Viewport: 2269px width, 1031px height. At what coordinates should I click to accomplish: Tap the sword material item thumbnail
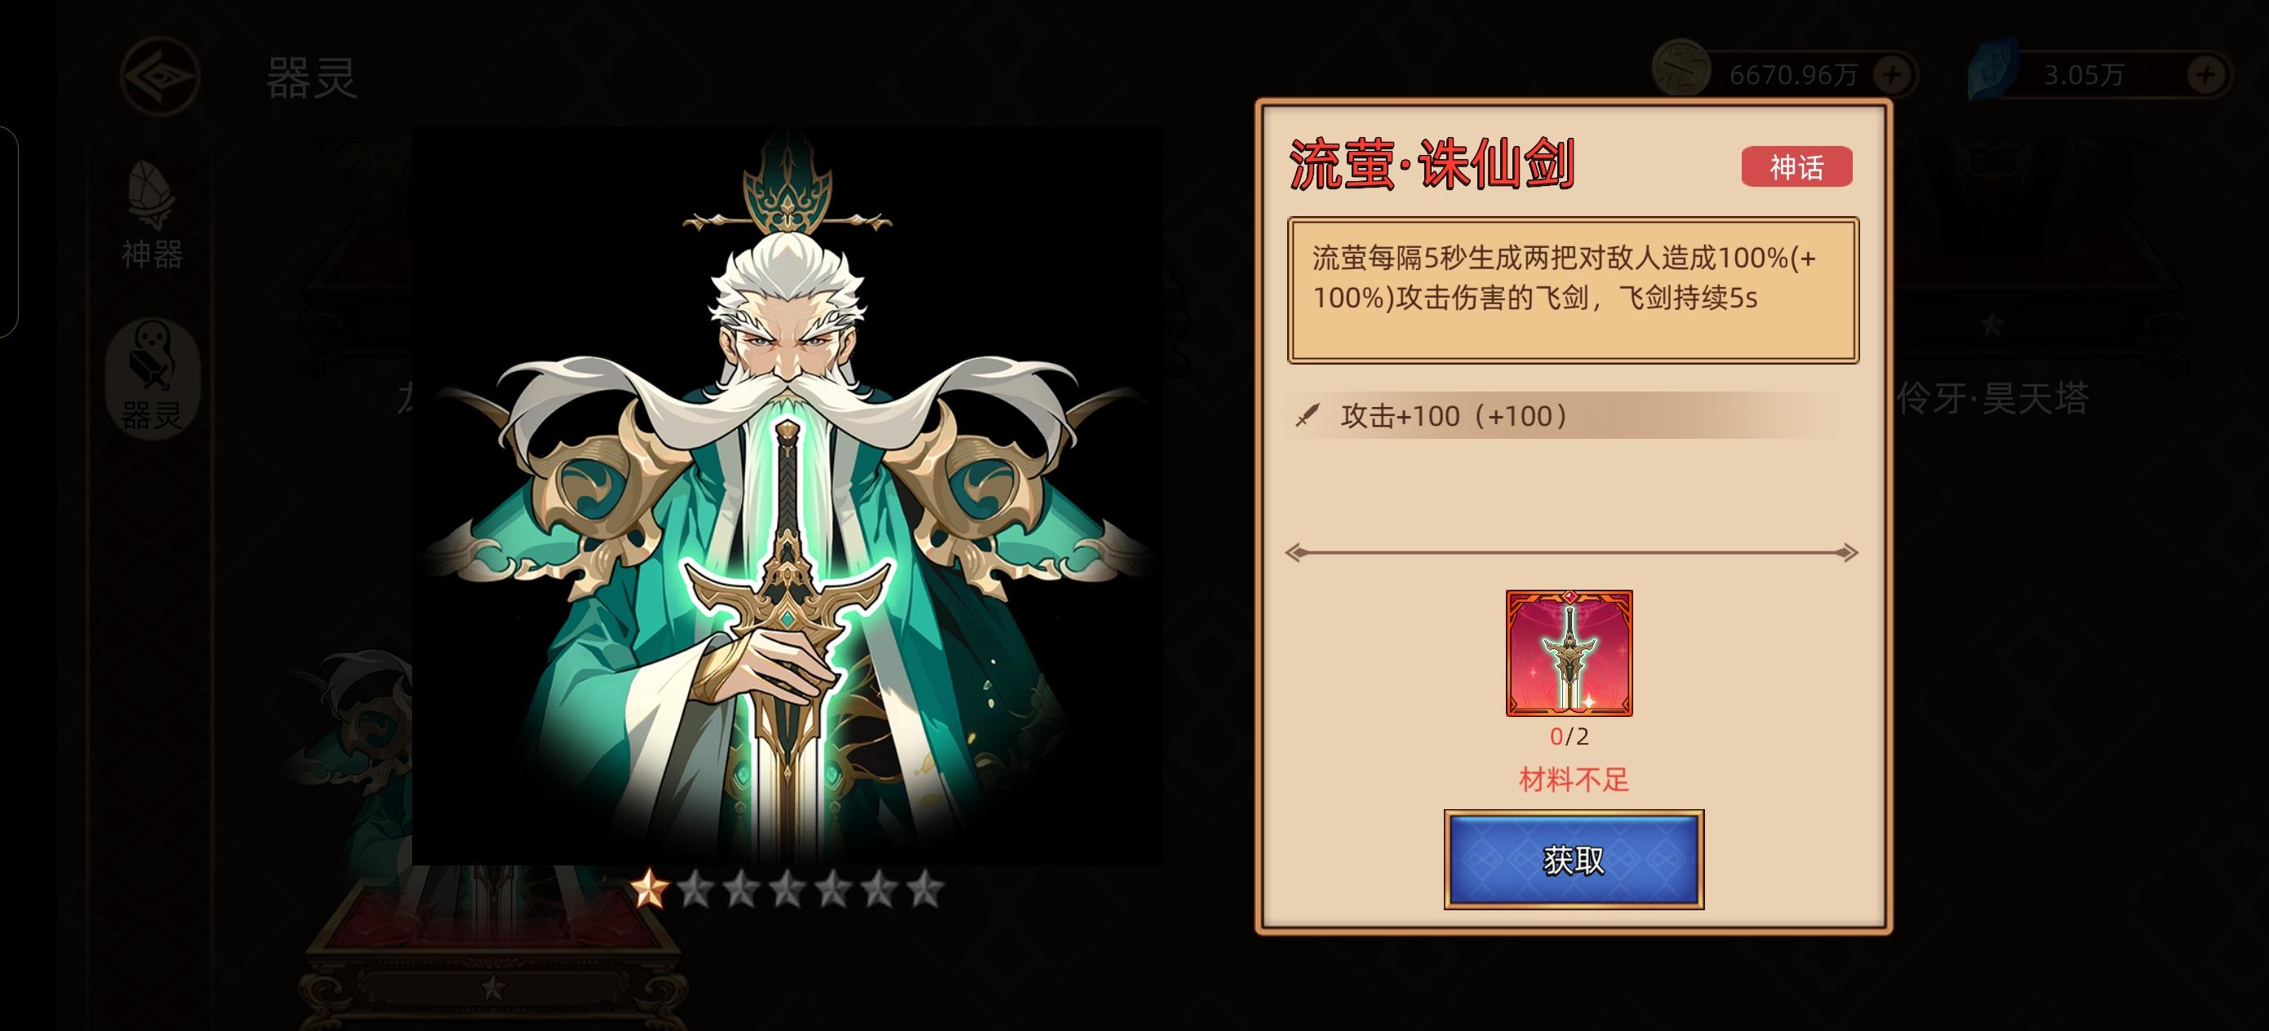click(1569, 653)
